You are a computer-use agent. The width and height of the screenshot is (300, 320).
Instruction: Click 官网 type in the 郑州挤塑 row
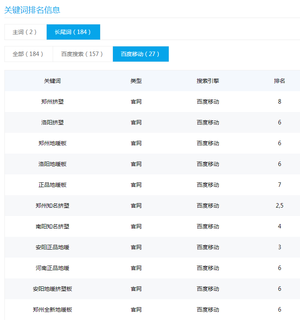pyautogui.click(x=136, y=102)
